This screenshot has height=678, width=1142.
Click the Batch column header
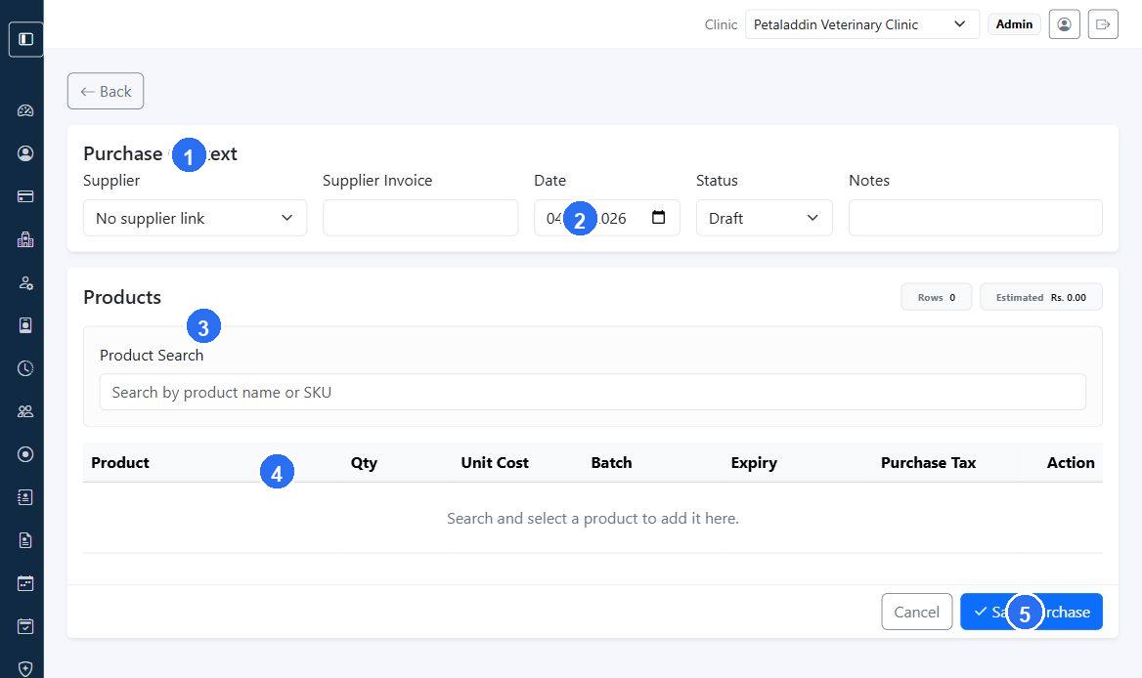pos(611,463)
